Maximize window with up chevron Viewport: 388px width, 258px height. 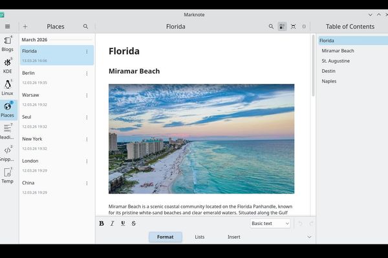point(378,15)
